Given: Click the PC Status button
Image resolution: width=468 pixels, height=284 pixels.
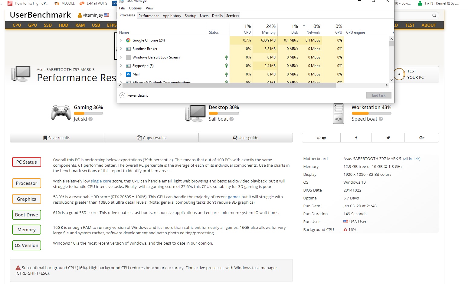Looking at the screenshot, I should tap(27, 162).
